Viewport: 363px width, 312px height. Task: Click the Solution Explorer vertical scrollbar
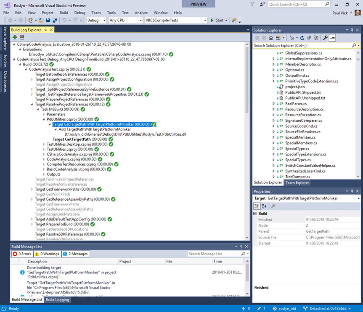pos(358,115)
